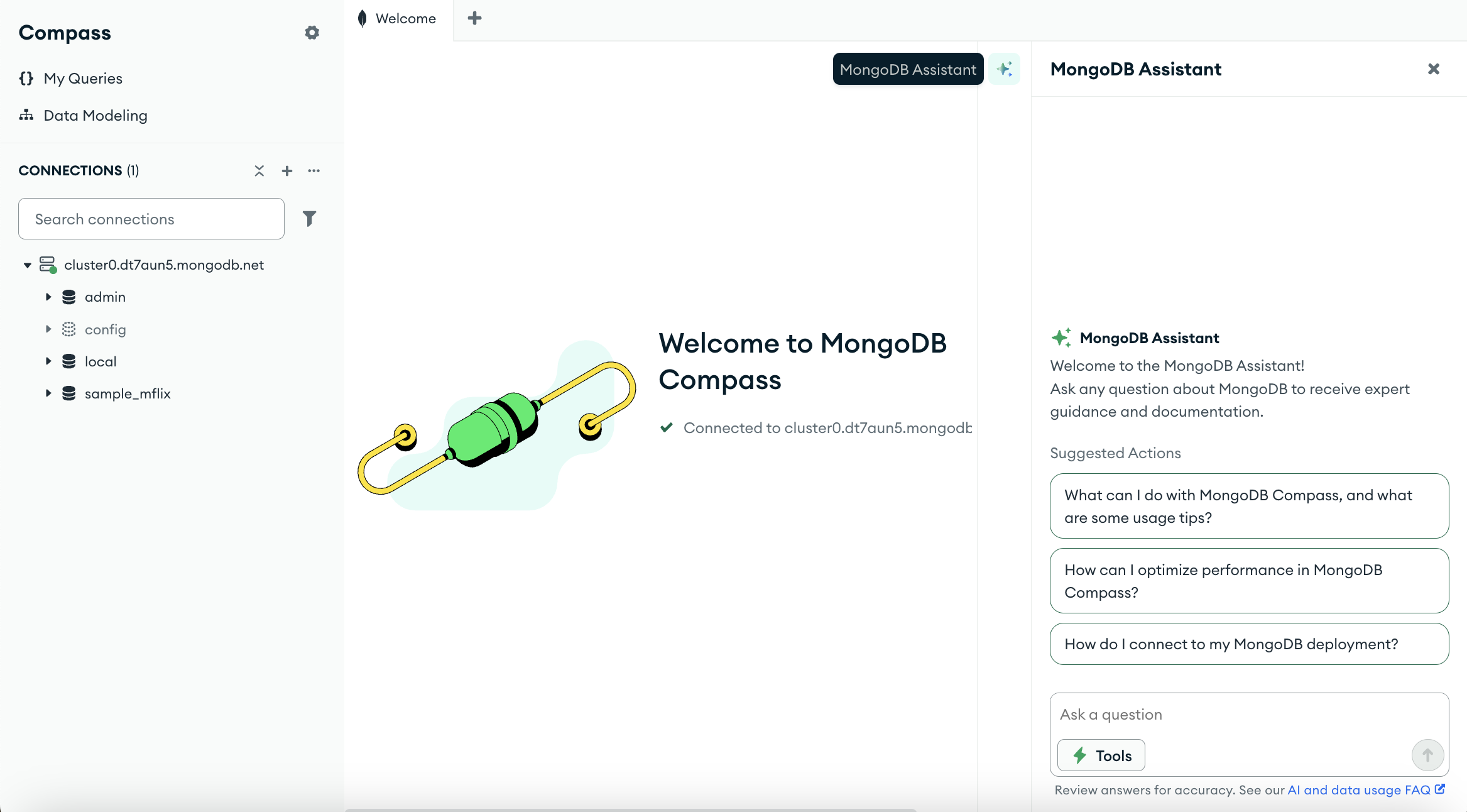Click the send question arrow button
1467x812 pixels.
tap(1427, 755)
